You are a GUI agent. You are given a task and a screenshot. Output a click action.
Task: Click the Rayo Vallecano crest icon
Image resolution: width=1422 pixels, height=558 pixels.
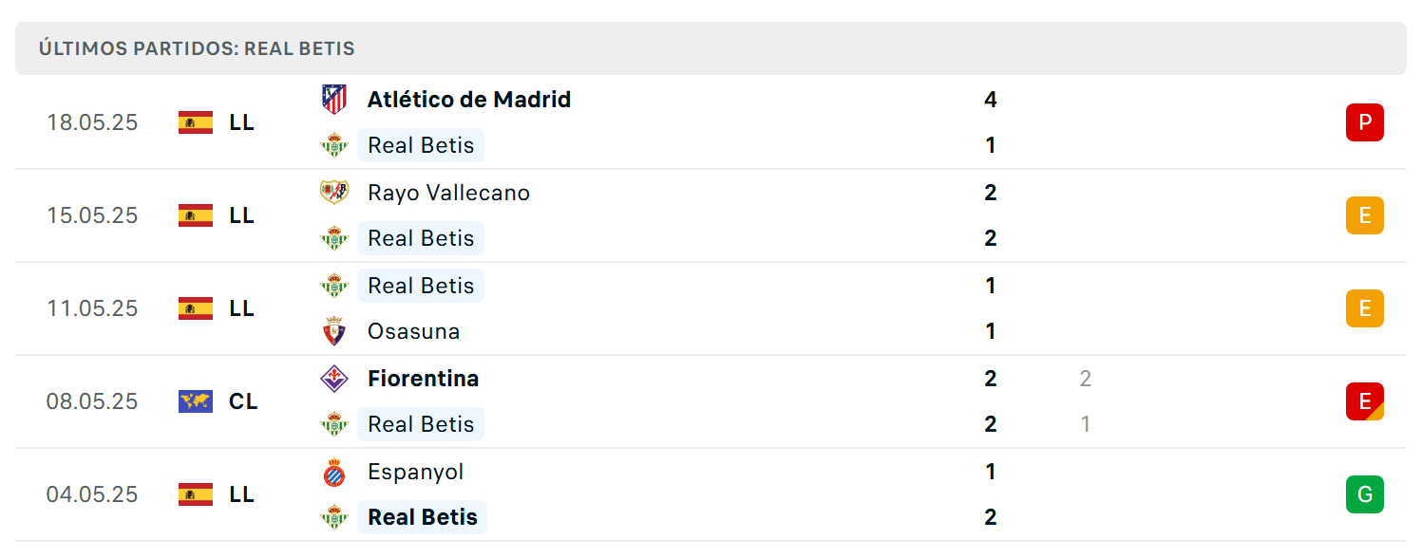pyautogui.click(x=333, y=192)
